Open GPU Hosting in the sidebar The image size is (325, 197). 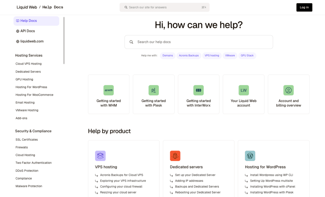[x=24, y=79]
